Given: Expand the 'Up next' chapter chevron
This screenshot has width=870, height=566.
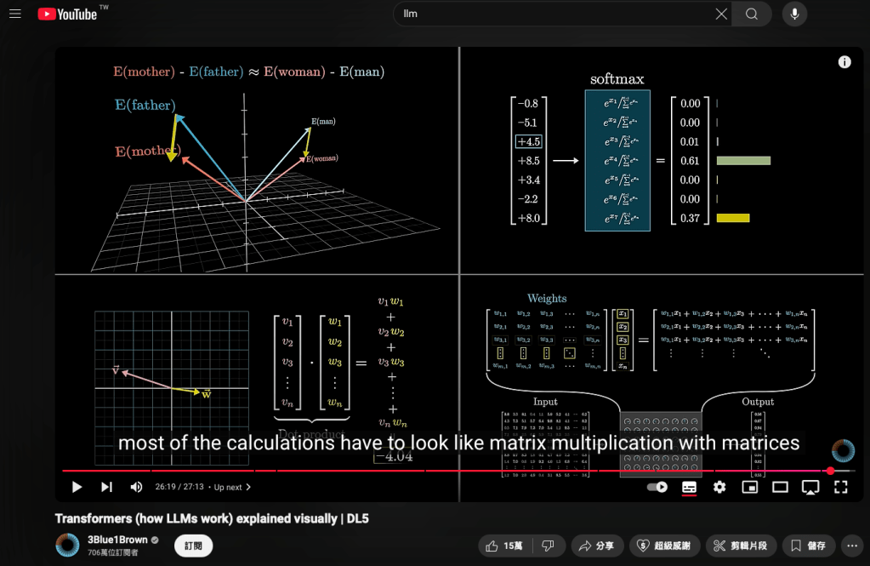Looking at the screenshot, I should [x=248, y=488].
